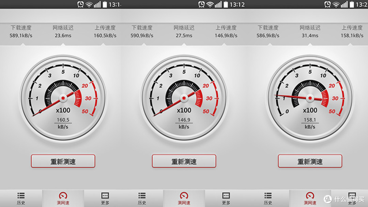Click upload speed value 160.5kB/s in header

coord(105,36)
